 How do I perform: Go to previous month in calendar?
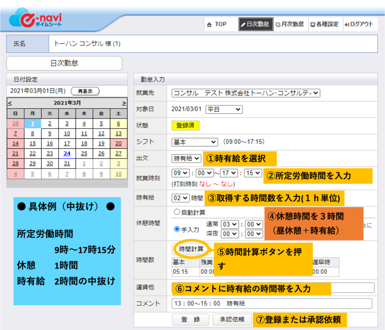tap(10, 103)
